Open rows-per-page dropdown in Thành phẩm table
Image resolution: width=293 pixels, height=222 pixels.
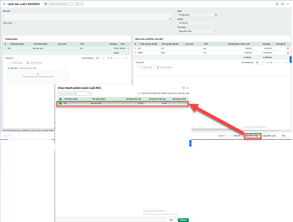tap(100, 58)
